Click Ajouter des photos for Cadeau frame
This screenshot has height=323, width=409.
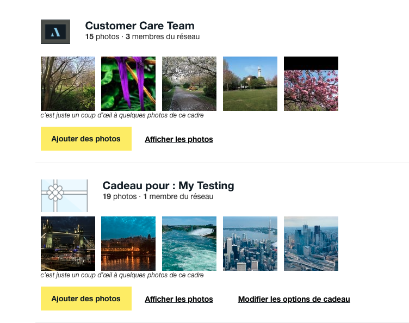click(86, 299)
